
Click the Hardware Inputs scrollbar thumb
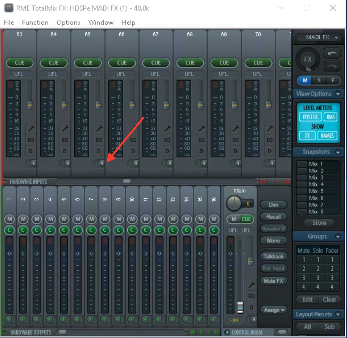pos(127,182)
